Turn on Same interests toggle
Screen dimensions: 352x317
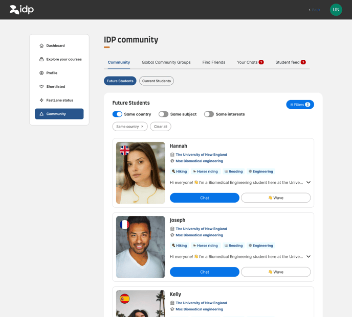pos(209,114)
